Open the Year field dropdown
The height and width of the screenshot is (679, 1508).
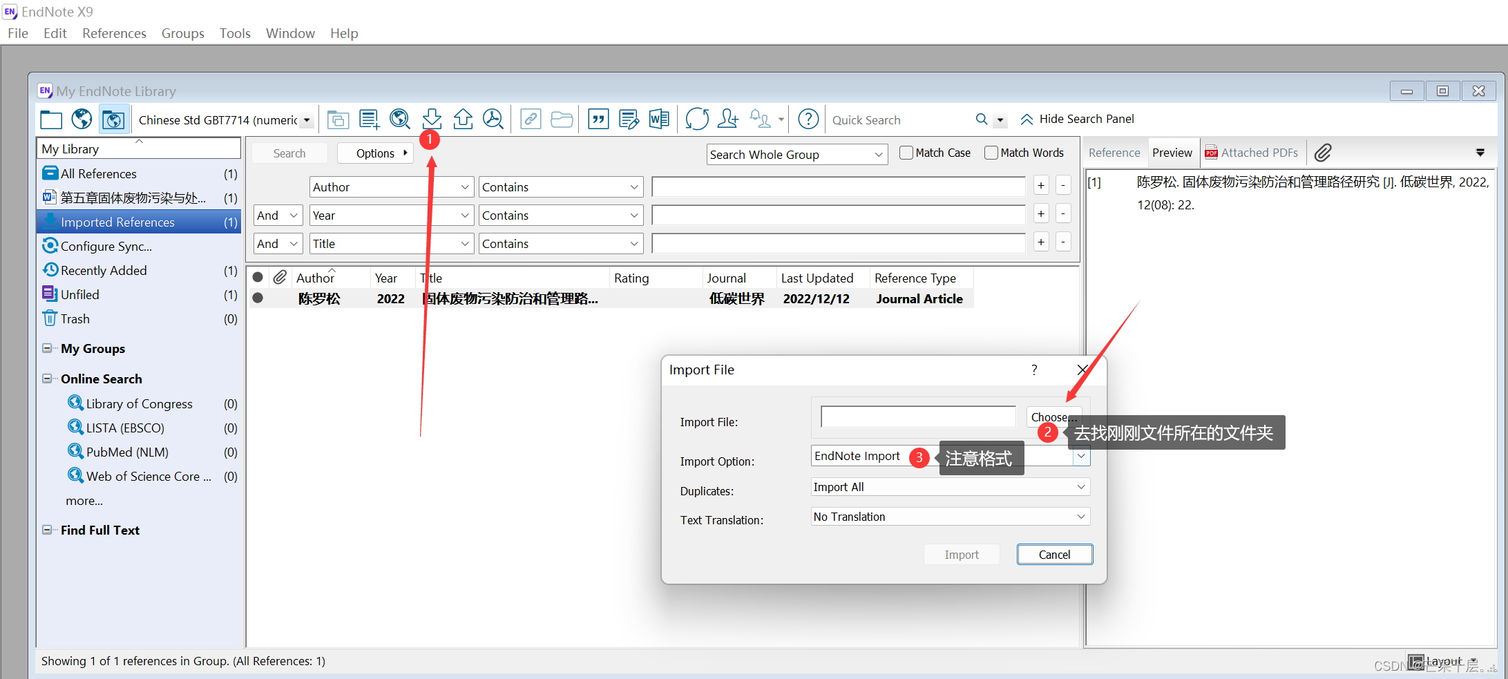click(x=392, y=216)
